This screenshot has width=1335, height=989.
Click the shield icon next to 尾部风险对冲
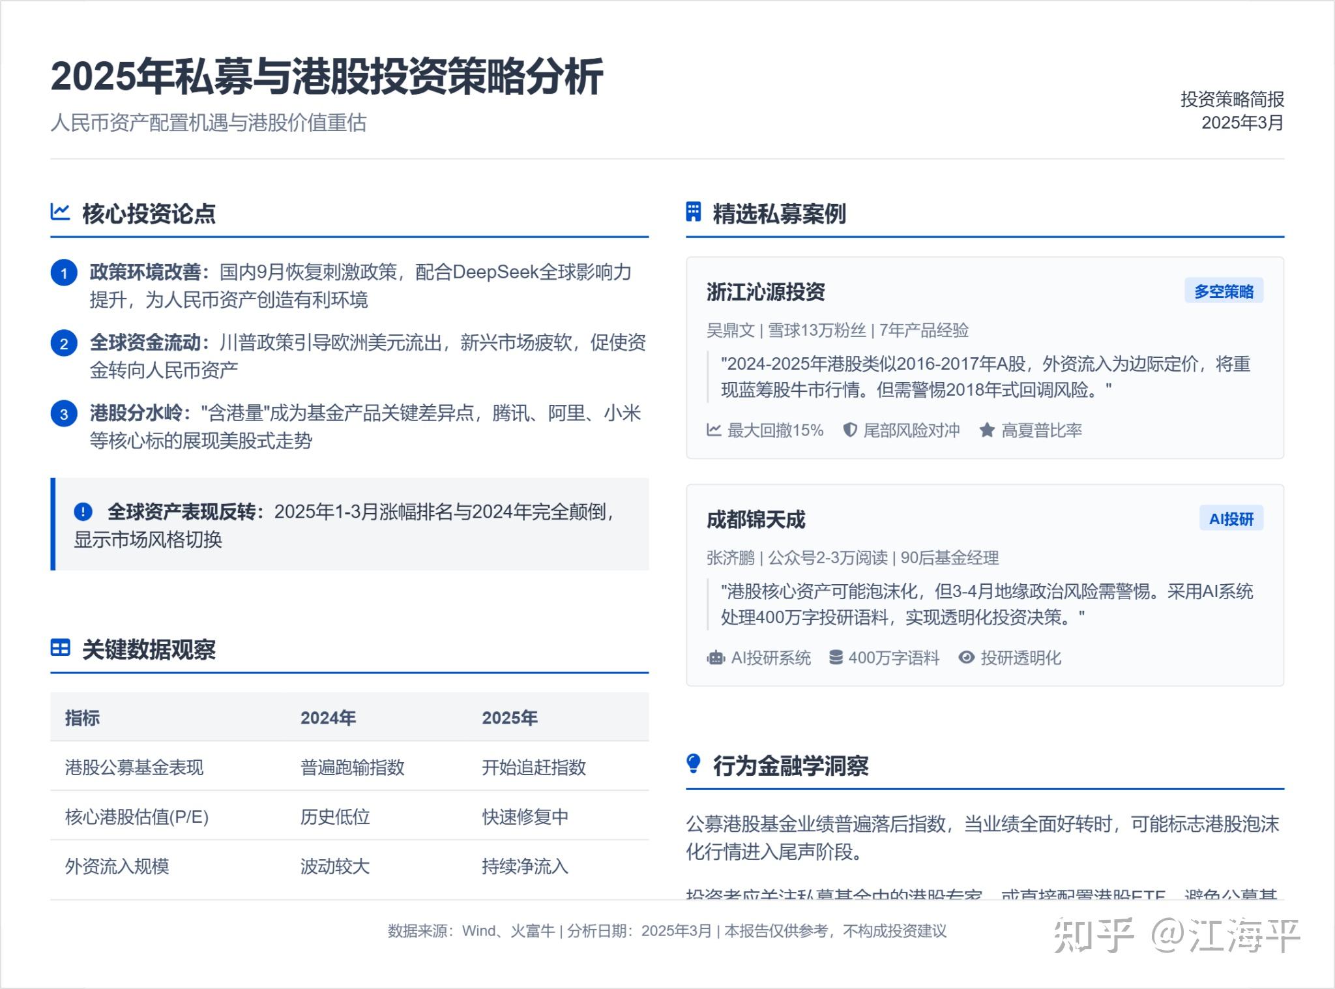(x=849, y=430)
